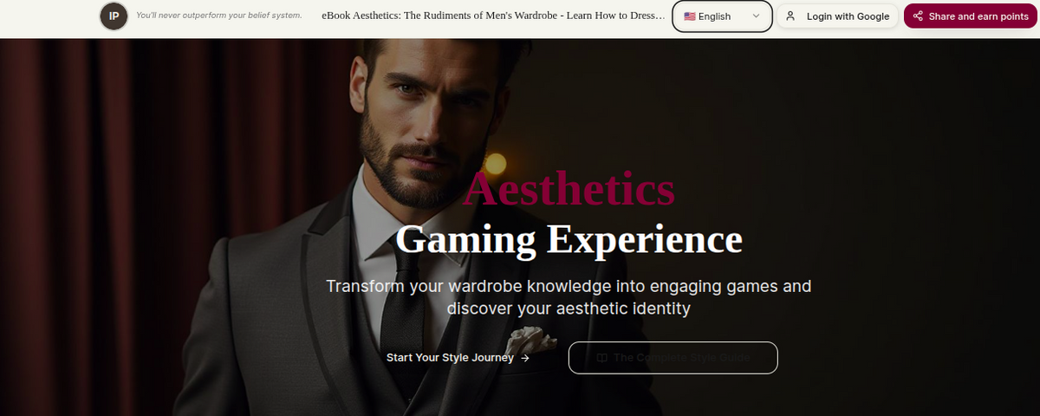The width and height of the screenshot is (1040, 416).
Task: Log in with Google
Action: pyautogui.click(x=837, y=16)
